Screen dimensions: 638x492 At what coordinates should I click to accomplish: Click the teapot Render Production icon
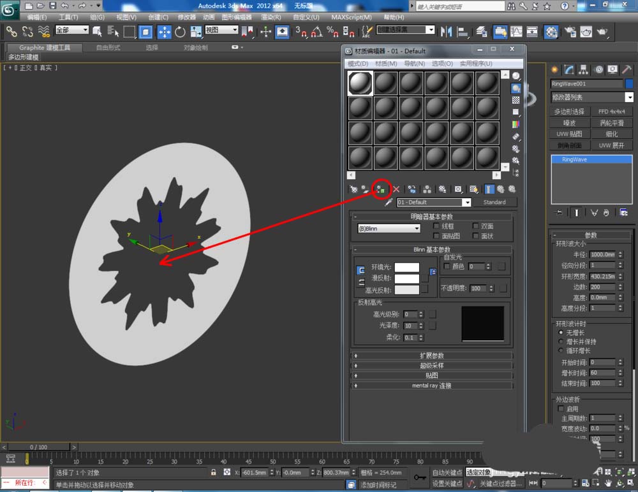point(602,32)
